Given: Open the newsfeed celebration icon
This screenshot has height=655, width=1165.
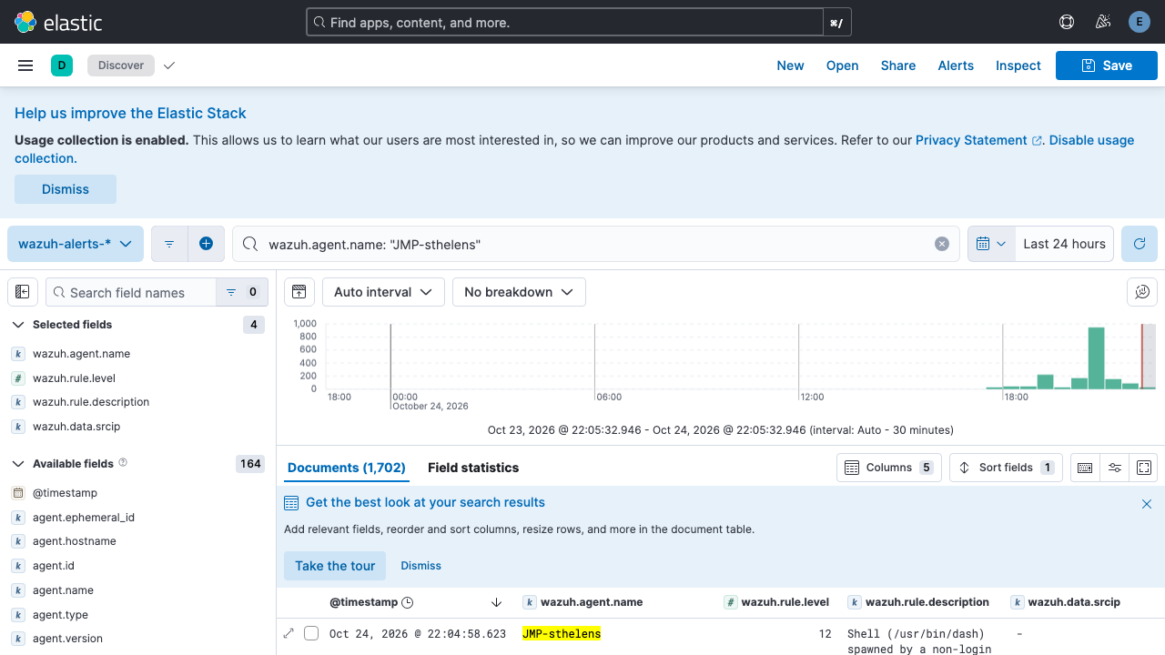Looking at the screenshot, I should point(1103,22).
